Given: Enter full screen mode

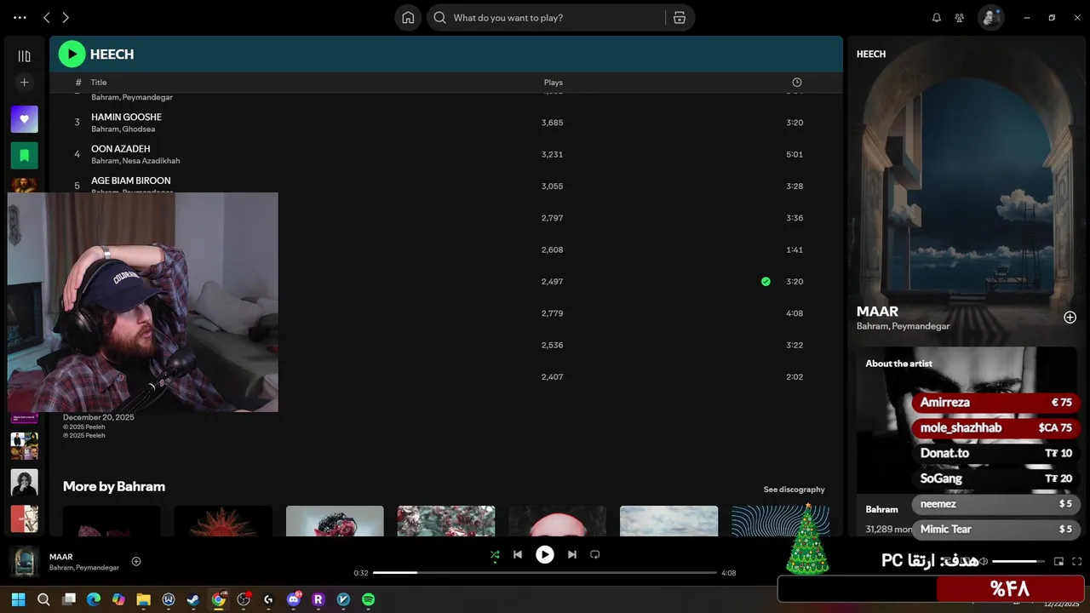Looking at the screenshot, I should click(1077, 561).
